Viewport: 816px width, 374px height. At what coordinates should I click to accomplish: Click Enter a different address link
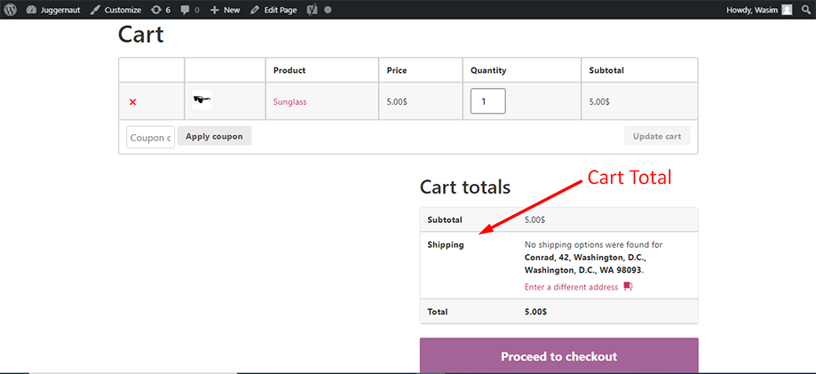point(572,287)
